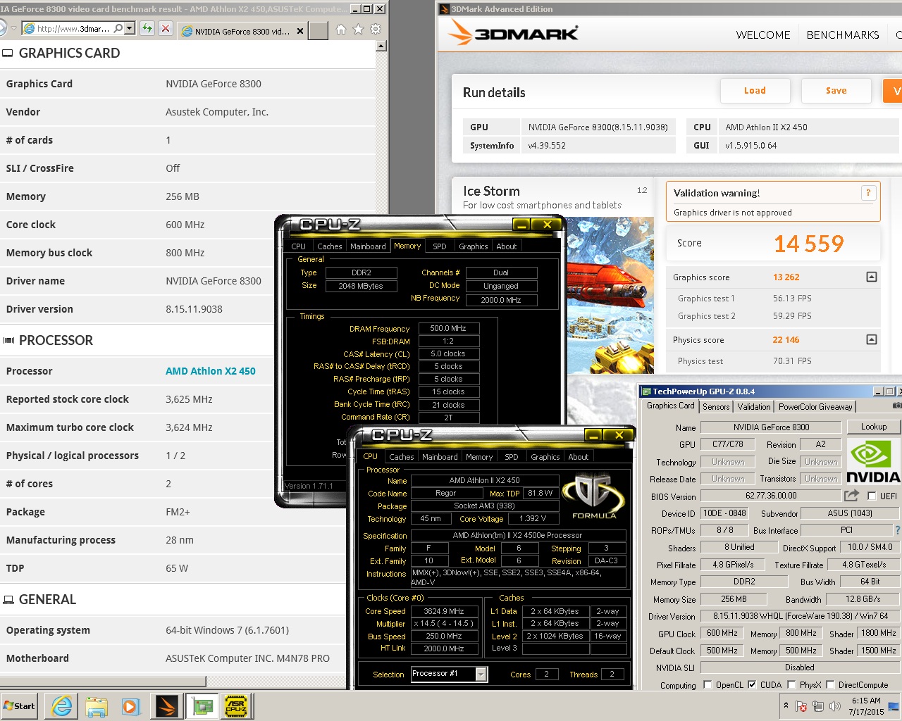Select About tab in front CPU-Z window

click(578, 457)
